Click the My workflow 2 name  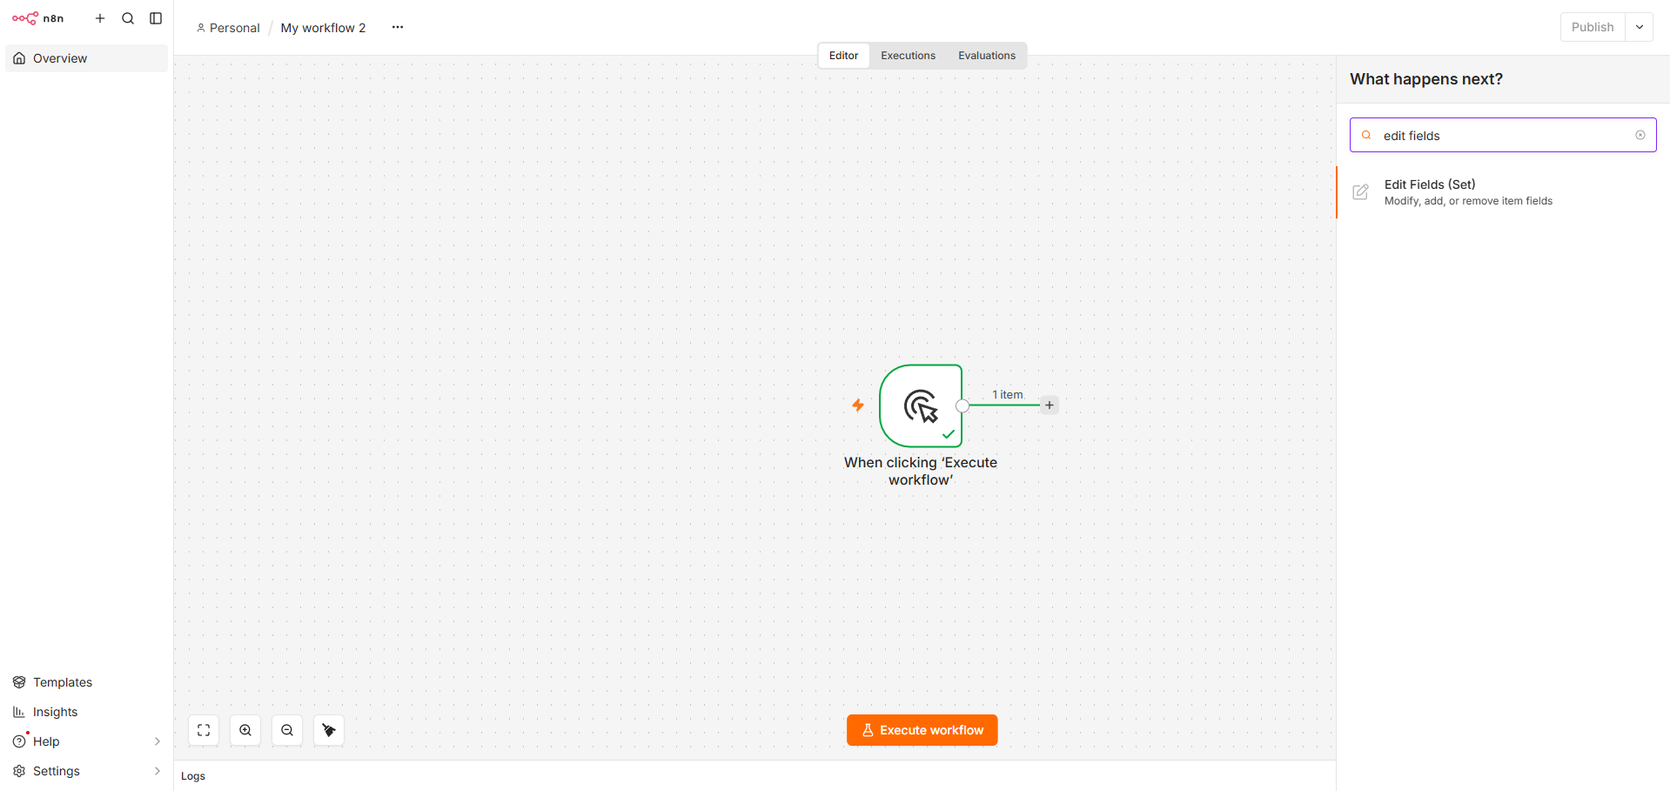[x=323, y=28]
